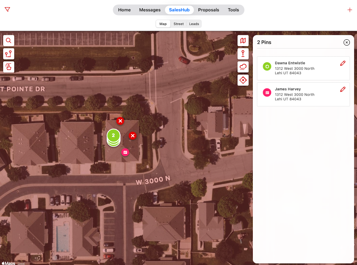Switch to Leads view segment
357x265 pixels.
(x=194, y=24)
